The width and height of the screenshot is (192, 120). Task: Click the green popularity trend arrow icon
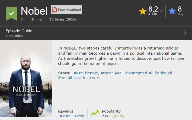tap(95, 113)
